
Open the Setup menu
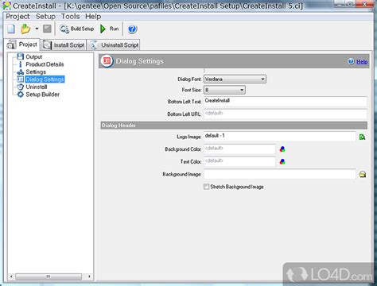pyautogui.click(x=45, y=17)
